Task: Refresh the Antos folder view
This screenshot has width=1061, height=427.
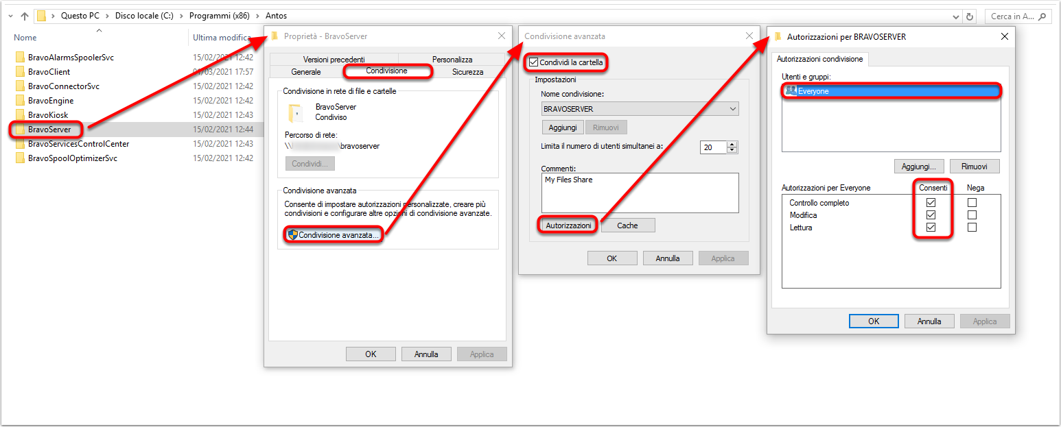Action: [970, 16]
